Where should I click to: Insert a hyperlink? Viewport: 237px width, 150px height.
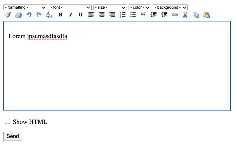click(175, 14)
